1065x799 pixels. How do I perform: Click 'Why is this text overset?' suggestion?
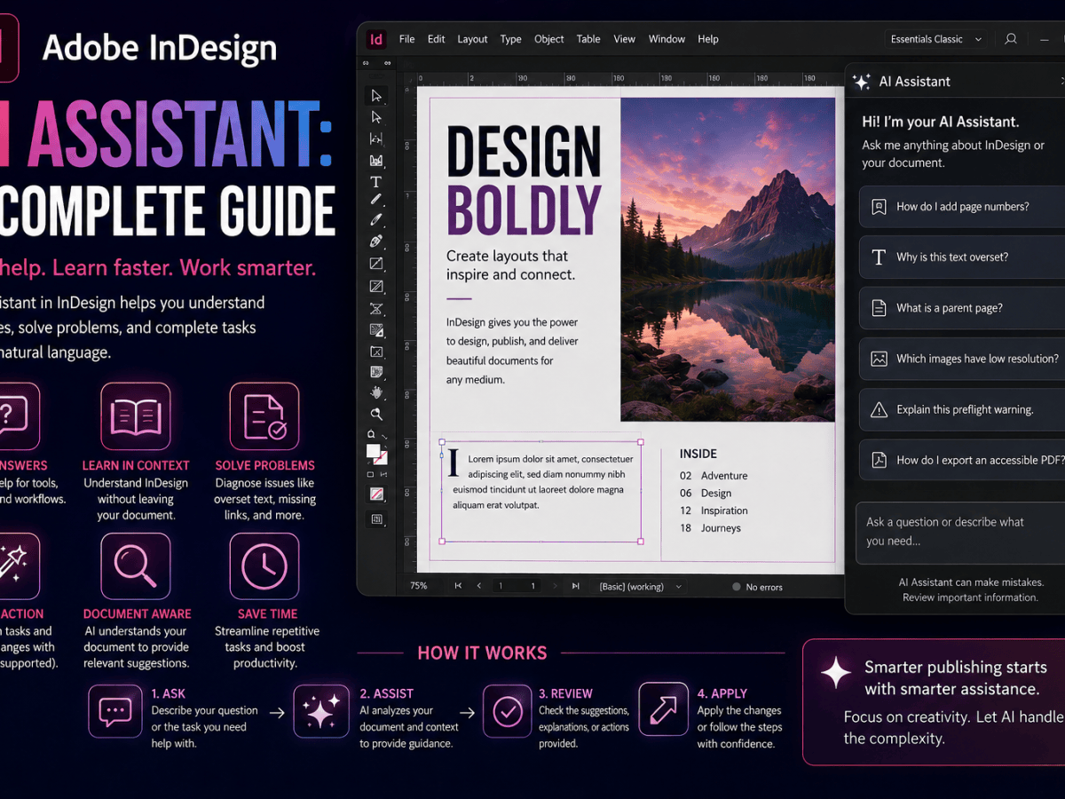point(962,257)
